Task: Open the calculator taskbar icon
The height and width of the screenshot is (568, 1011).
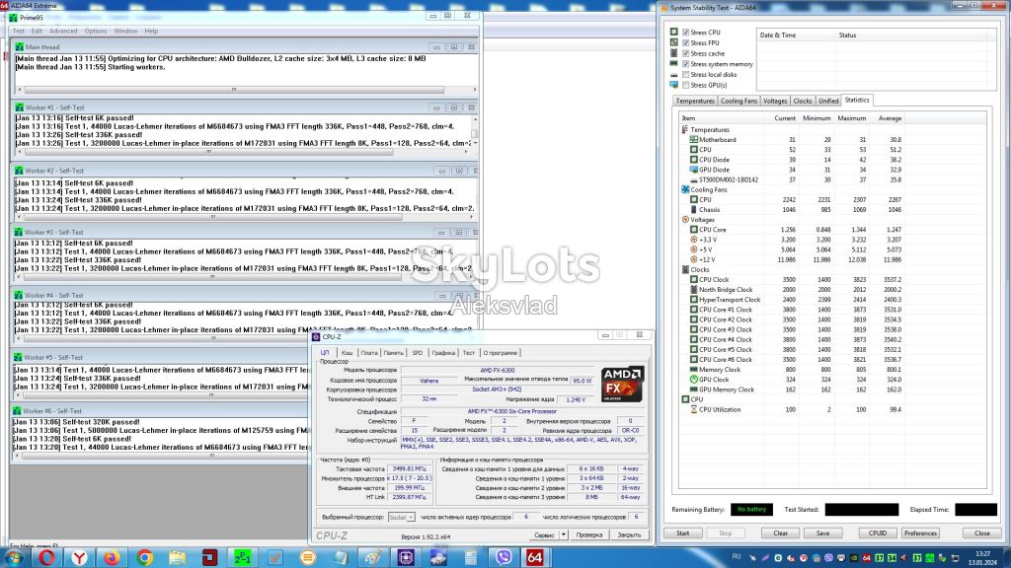Action: coord(471,557)
